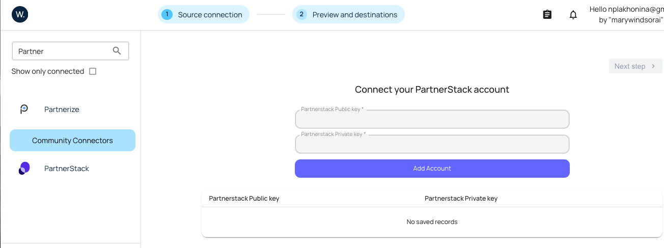Screen dimensions: 664x248
Task: Click the Community Connectors header
Action: click(72, 140)
